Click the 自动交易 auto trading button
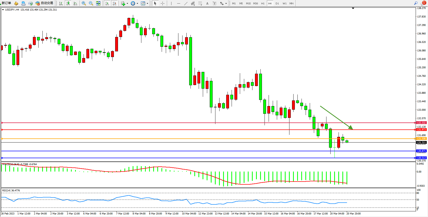The image size is (428, 217). (x=44, y=3)
